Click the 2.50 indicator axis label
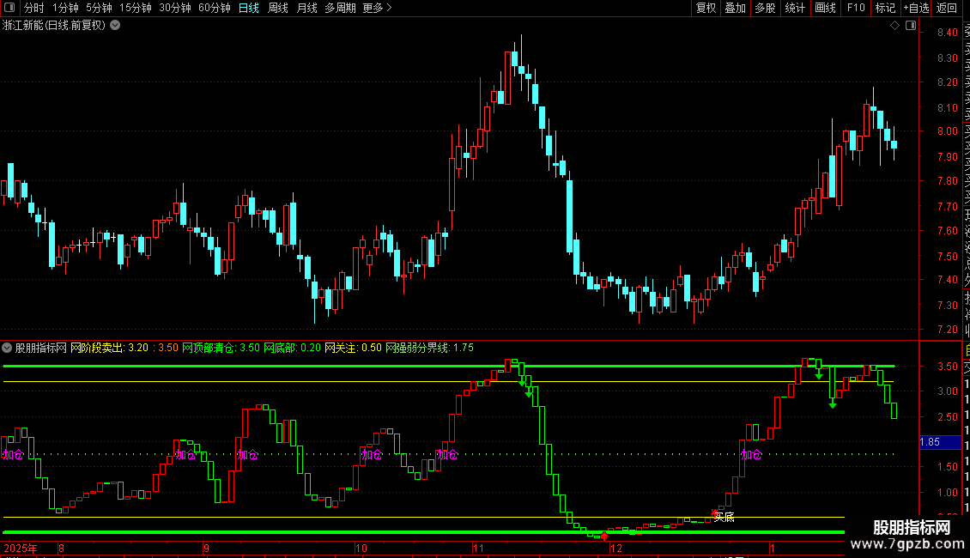This screenshot has height=558, width=970. point(947,417)
